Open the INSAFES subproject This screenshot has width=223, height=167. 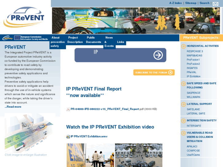pos(192,68)
